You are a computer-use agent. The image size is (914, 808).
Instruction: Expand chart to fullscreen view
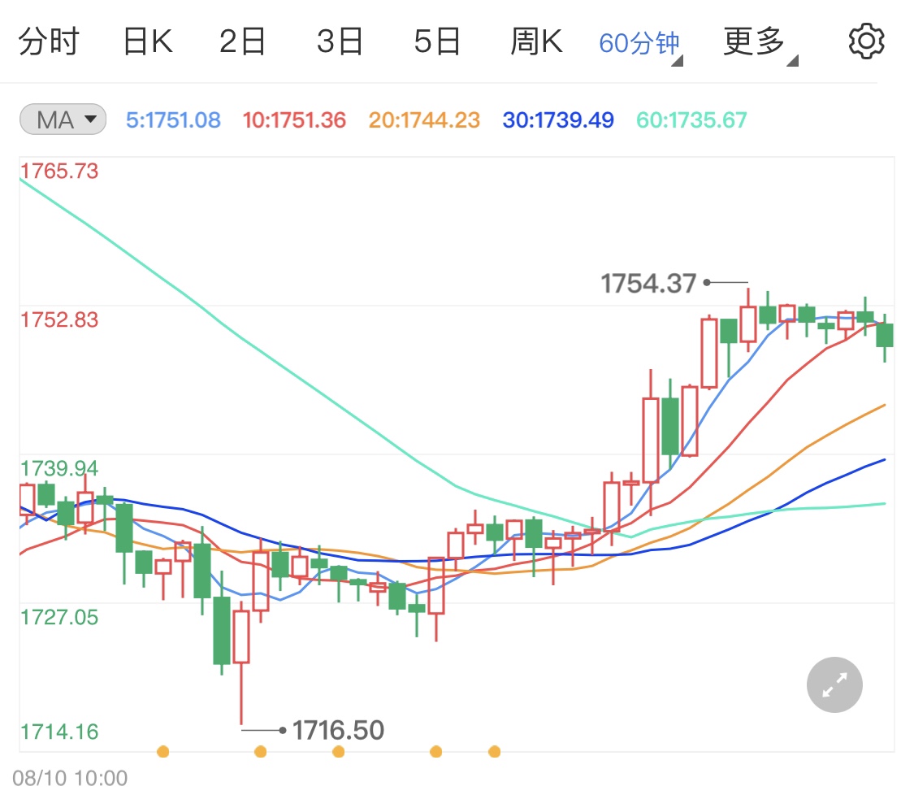click(x=834, y=685)
